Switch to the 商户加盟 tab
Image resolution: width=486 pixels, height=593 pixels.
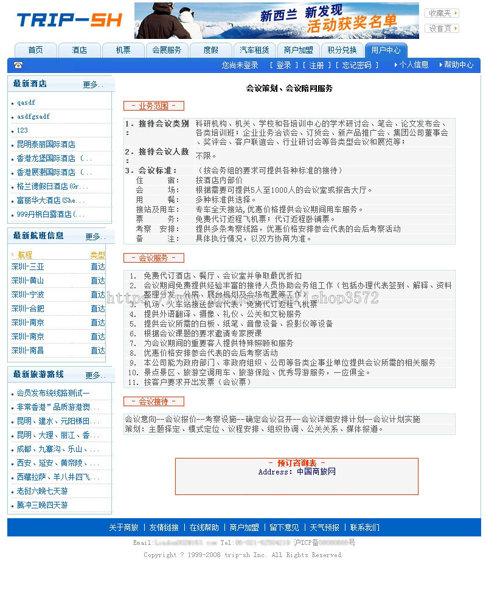coord(299,50)
